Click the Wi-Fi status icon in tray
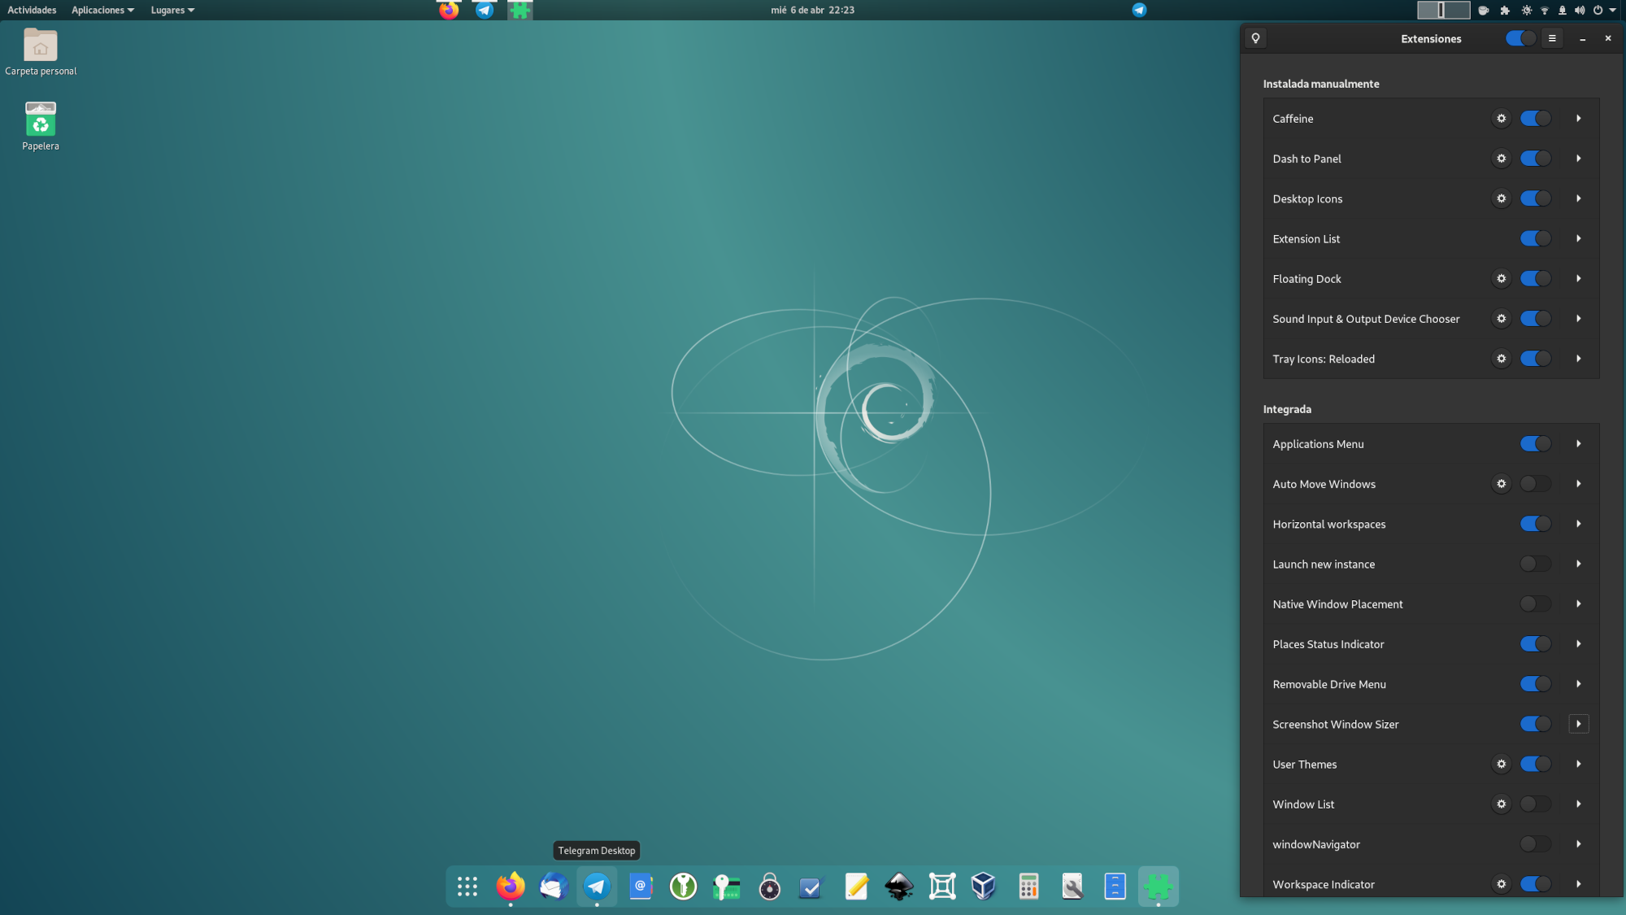 pos(1544,11)
